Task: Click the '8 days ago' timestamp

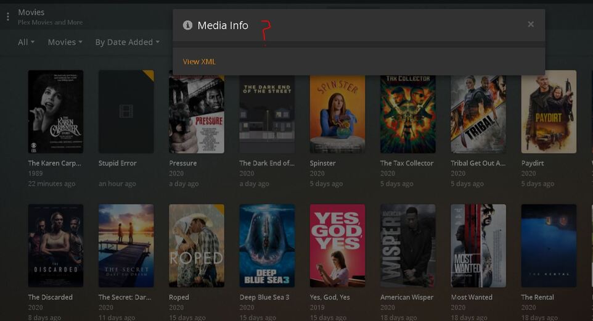Action: click(44, 317)
